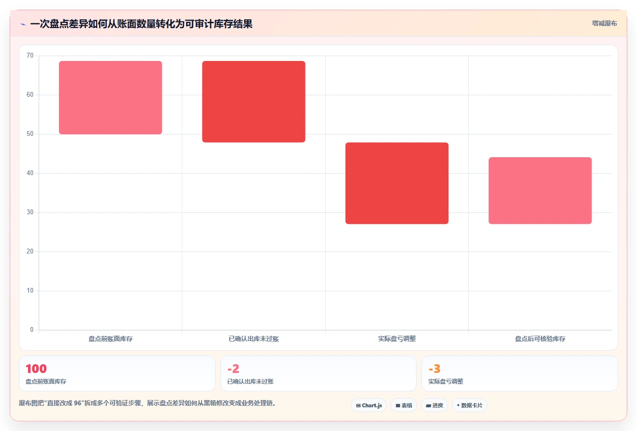Click 实际盘亏调整 caption under -3
This screenshot has width=637, height=431.
point(446,382)
